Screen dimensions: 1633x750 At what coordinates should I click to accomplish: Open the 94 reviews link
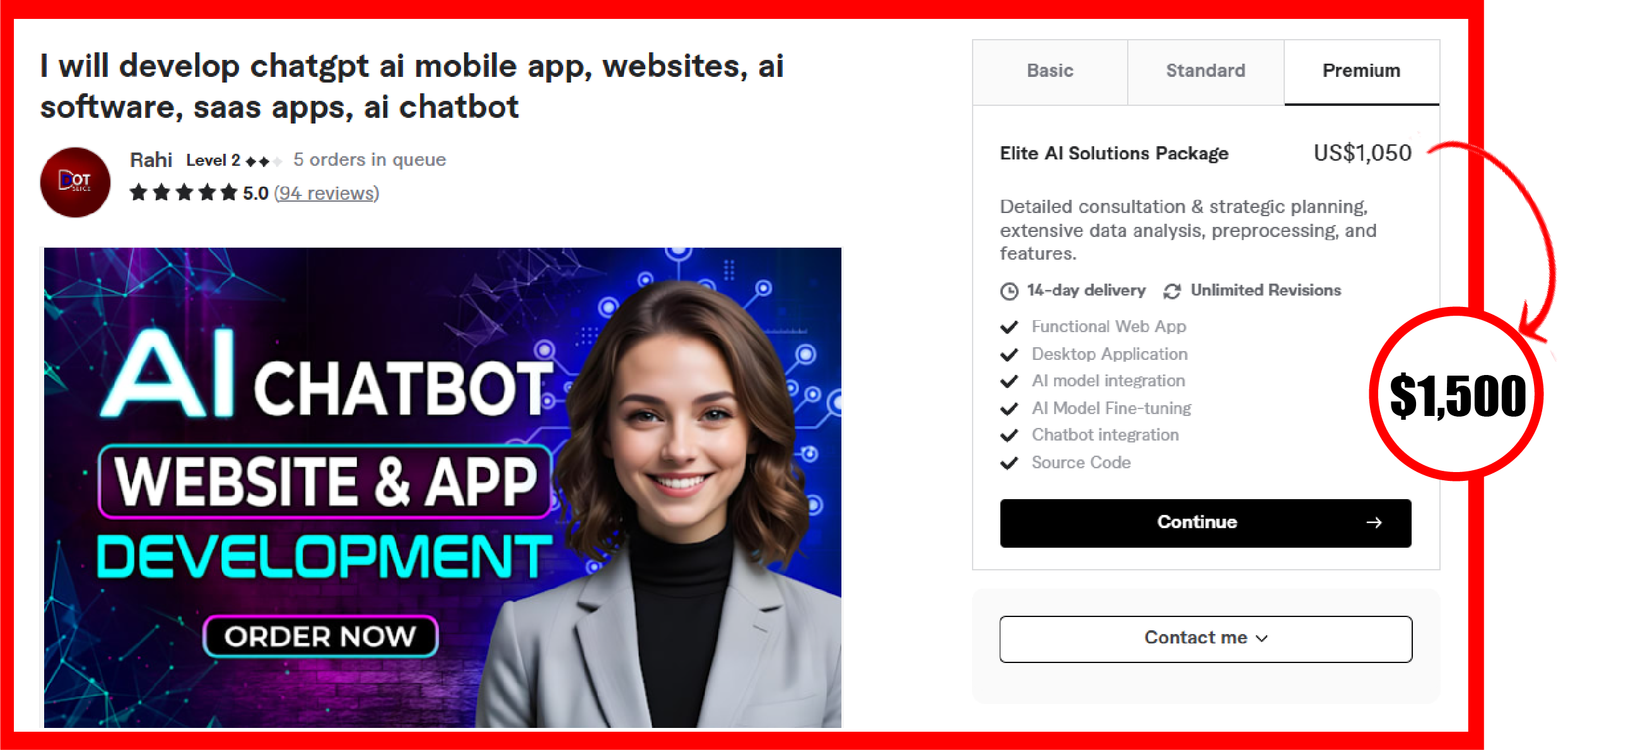[x=327, y=193]
